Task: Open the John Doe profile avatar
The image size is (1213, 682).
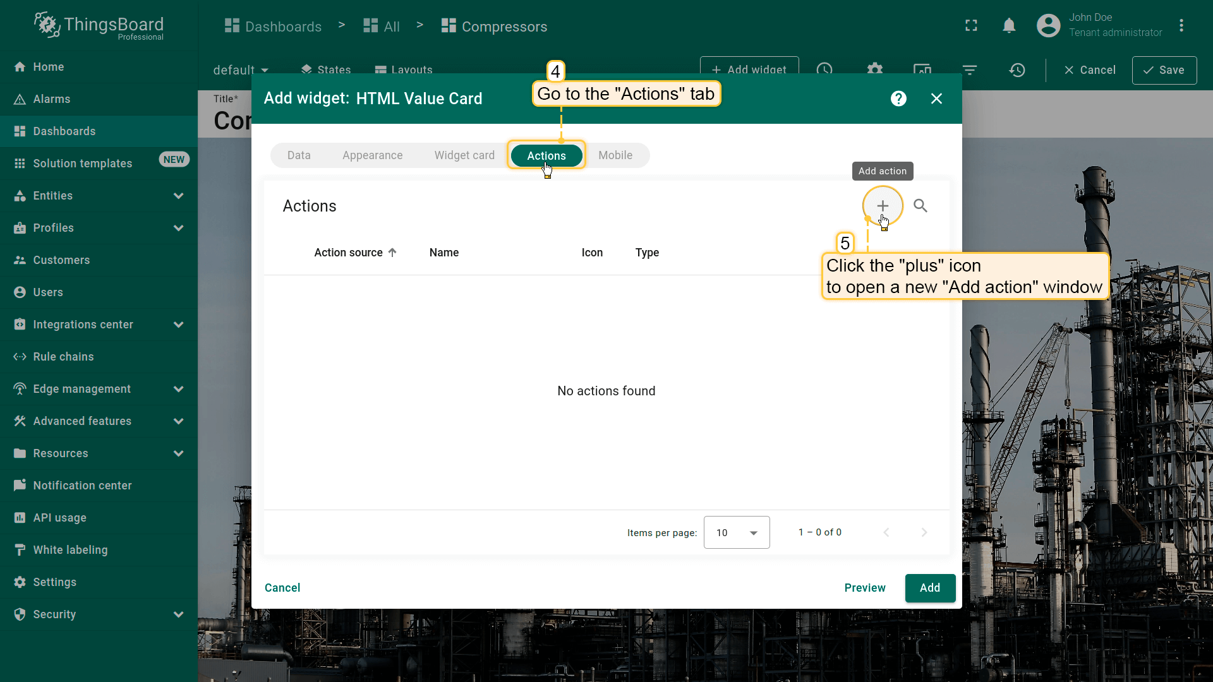Action: pyautogui.click(x=1048, y=26)
